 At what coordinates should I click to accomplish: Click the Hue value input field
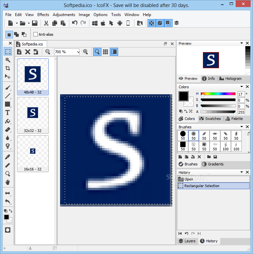[241, 94]
